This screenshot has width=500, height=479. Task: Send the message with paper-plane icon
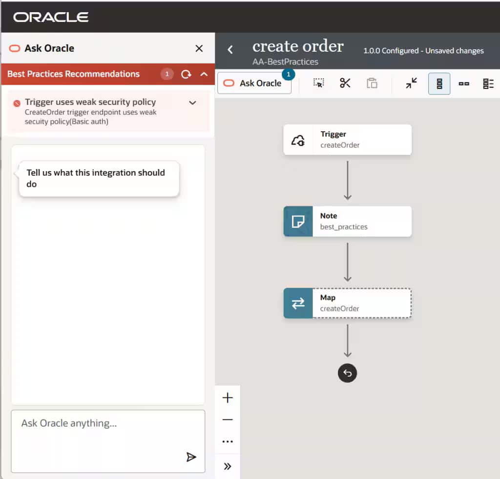[191, 457]
